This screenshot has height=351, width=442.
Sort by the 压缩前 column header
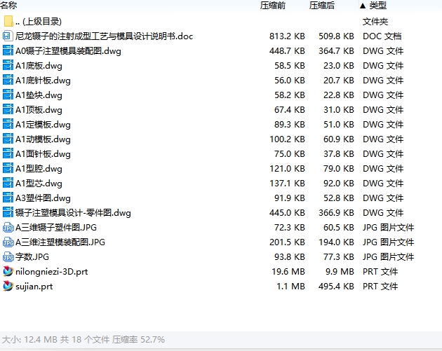coord(273,6)
